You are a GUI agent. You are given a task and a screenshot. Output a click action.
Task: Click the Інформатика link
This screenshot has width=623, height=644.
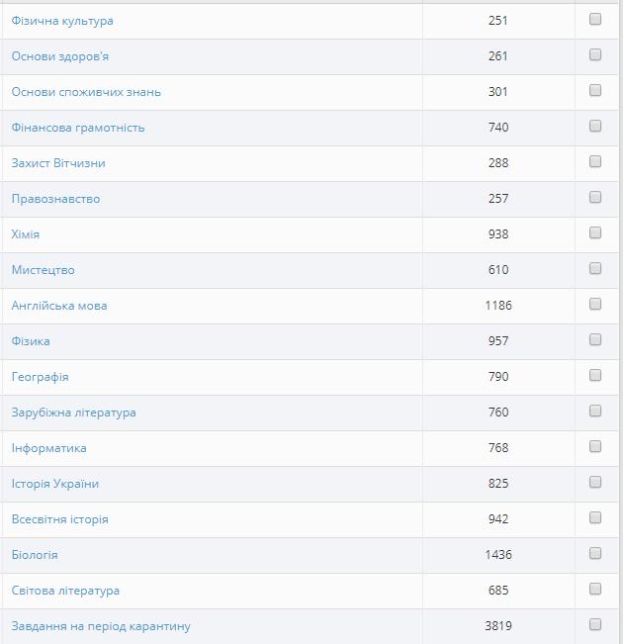(x=48, y=448)
